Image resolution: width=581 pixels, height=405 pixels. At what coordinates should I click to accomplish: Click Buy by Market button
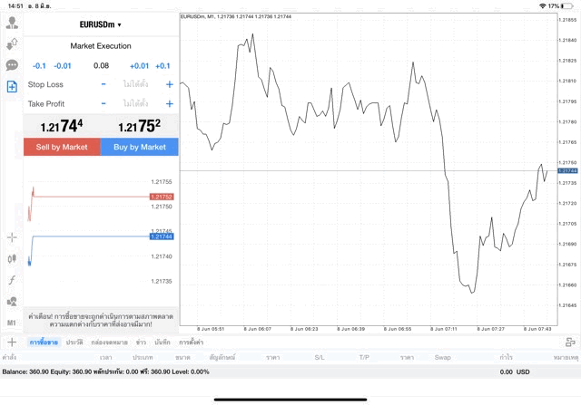click(x=140, y=147)
